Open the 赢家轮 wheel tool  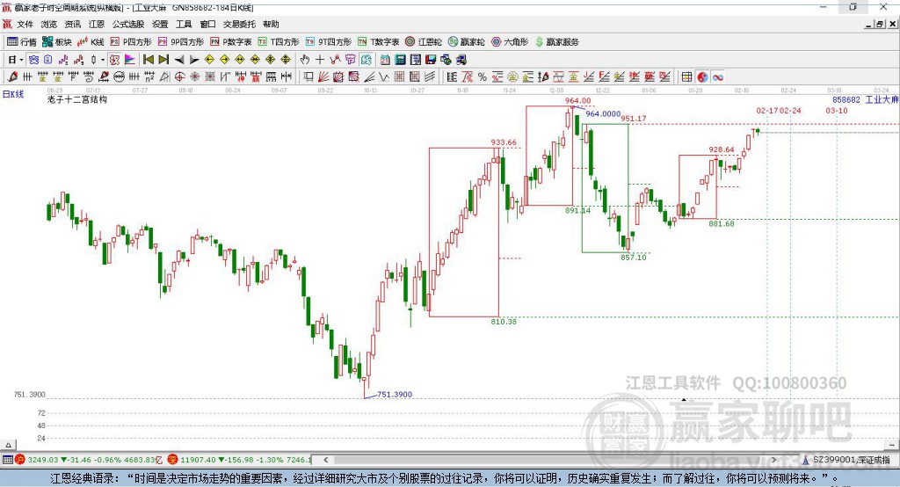[x=467, y=42]
